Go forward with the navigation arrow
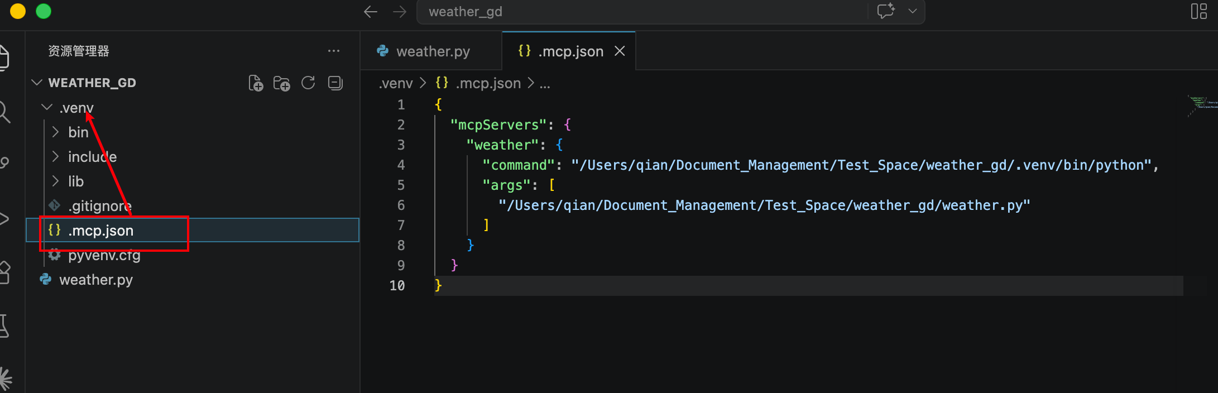 [x=400, y=12]
